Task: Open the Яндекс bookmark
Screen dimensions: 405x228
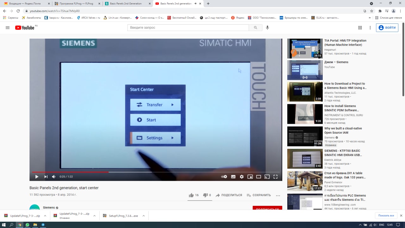Action: tap(238, 18)
